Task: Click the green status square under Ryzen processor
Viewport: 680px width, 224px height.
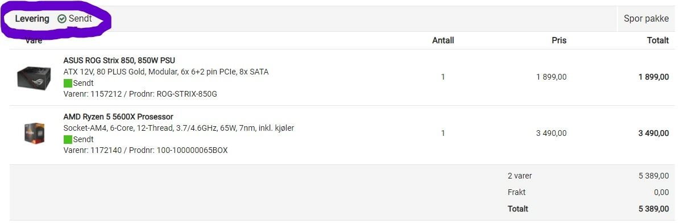Action: point(67,139)
